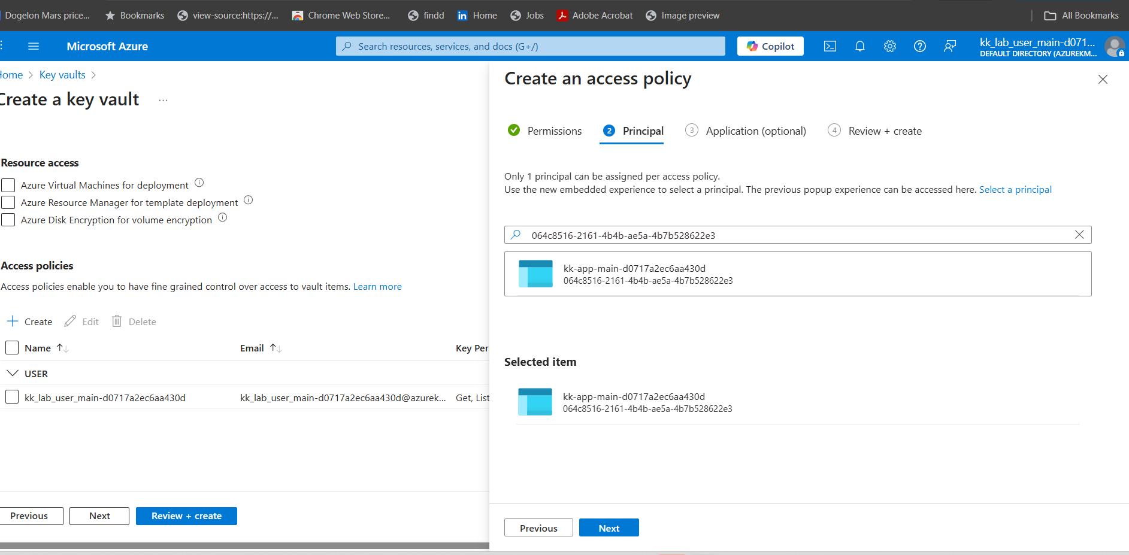The image size is (1129, 555).
Task: Click the kk_lab_user_main name cell
Action: tap(105, 398)
